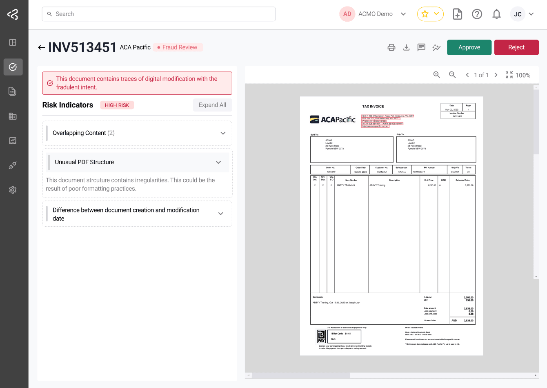Click the document preview horizontal scrollbar
547x388 pixels.
(x=301, y=375)
